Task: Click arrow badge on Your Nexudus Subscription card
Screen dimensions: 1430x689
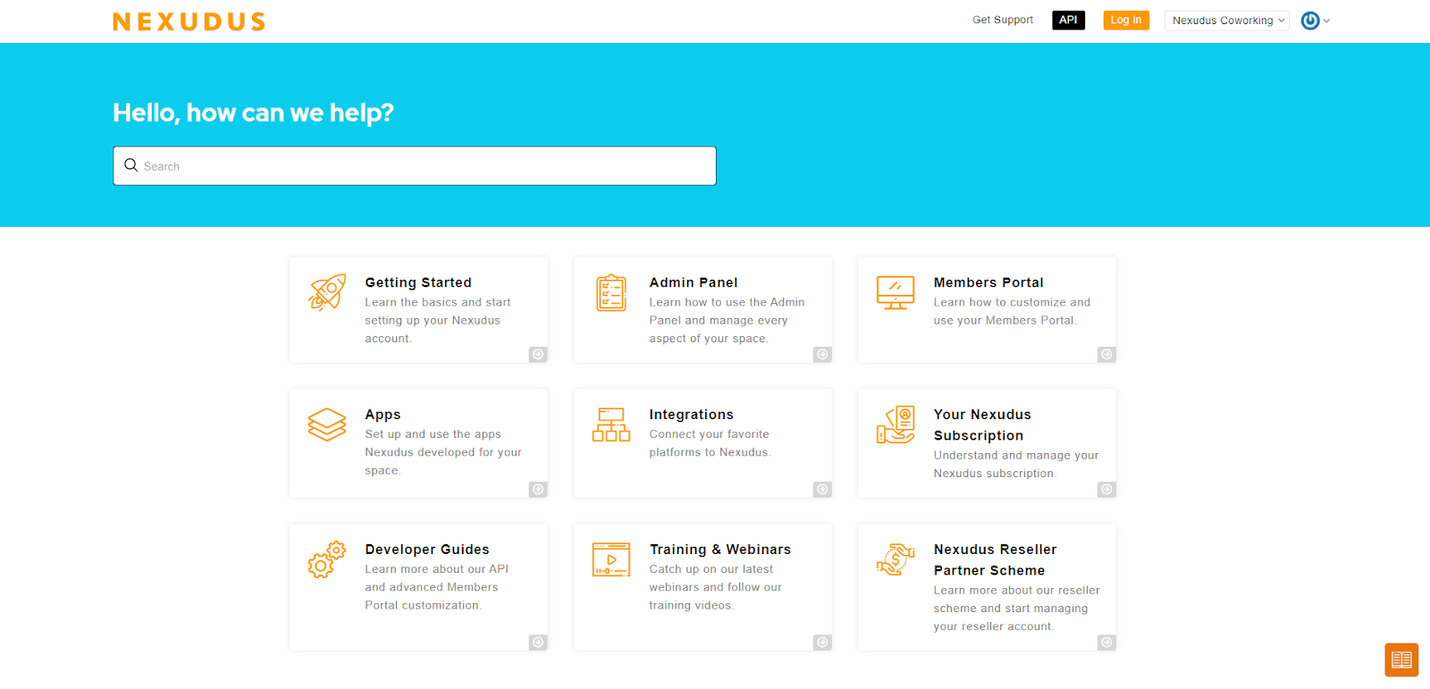Action: point(1106,490)
